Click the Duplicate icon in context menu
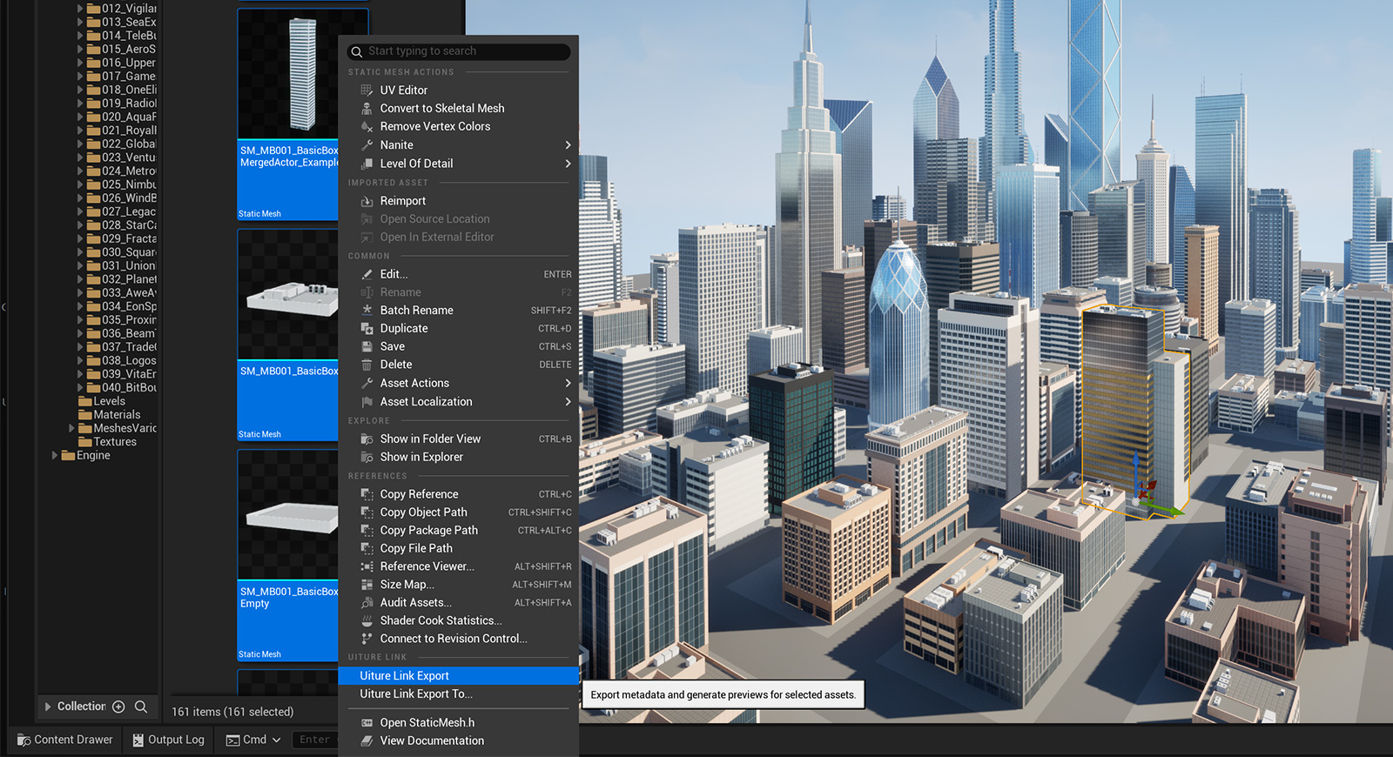This screenshot has height=757, width=1393. (x=367, y=329)
